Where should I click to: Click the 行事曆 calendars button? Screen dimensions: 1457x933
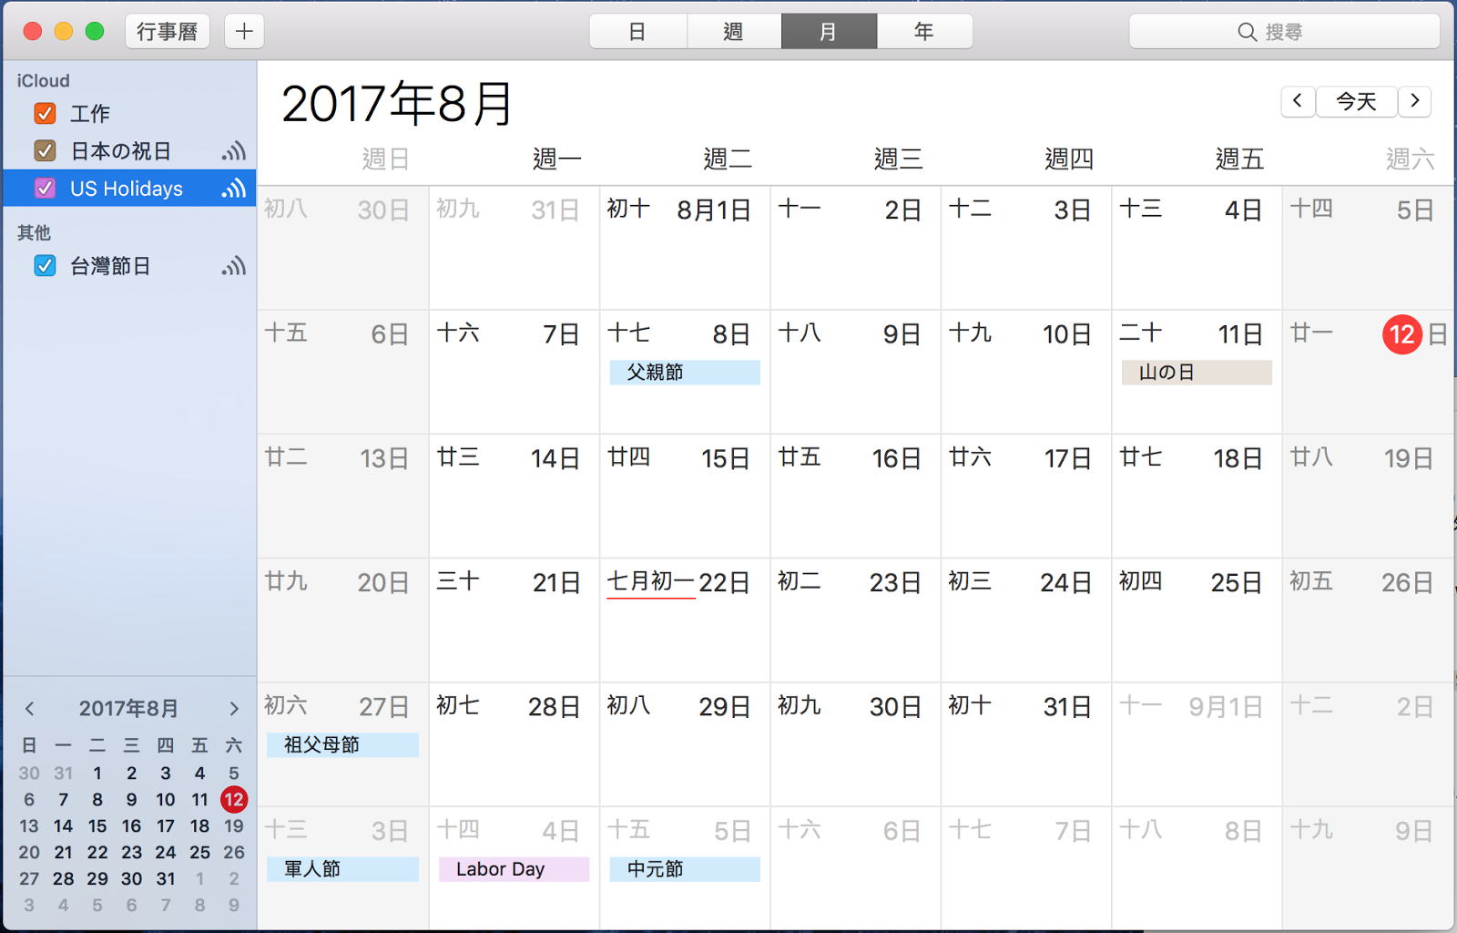tap(168, 32)
